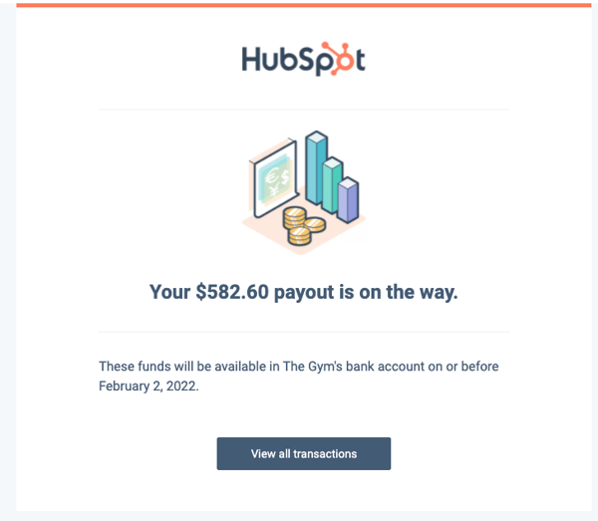Click the 'These funds will be available' paragraph
Image resolution: width=598 pixels, height=521 pixels.
coord(299,377)
